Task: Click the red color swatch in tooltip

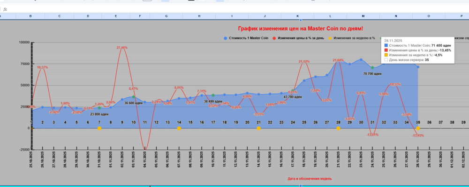Action: pos(386,50)
